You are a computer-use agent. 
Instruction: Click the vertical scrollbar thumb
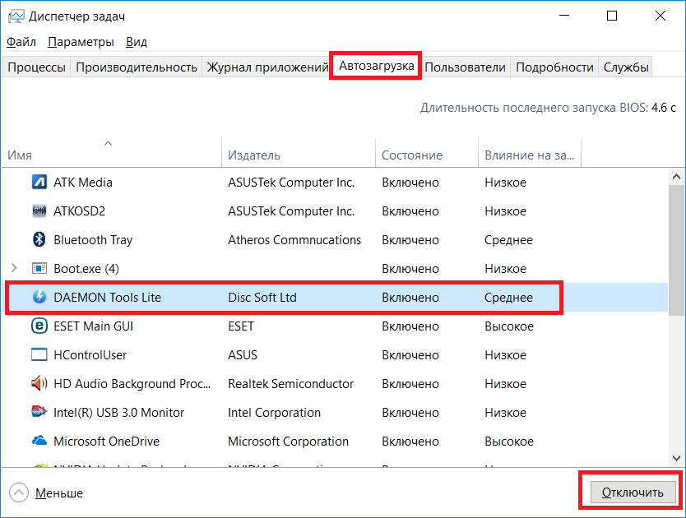coord(676,249)
